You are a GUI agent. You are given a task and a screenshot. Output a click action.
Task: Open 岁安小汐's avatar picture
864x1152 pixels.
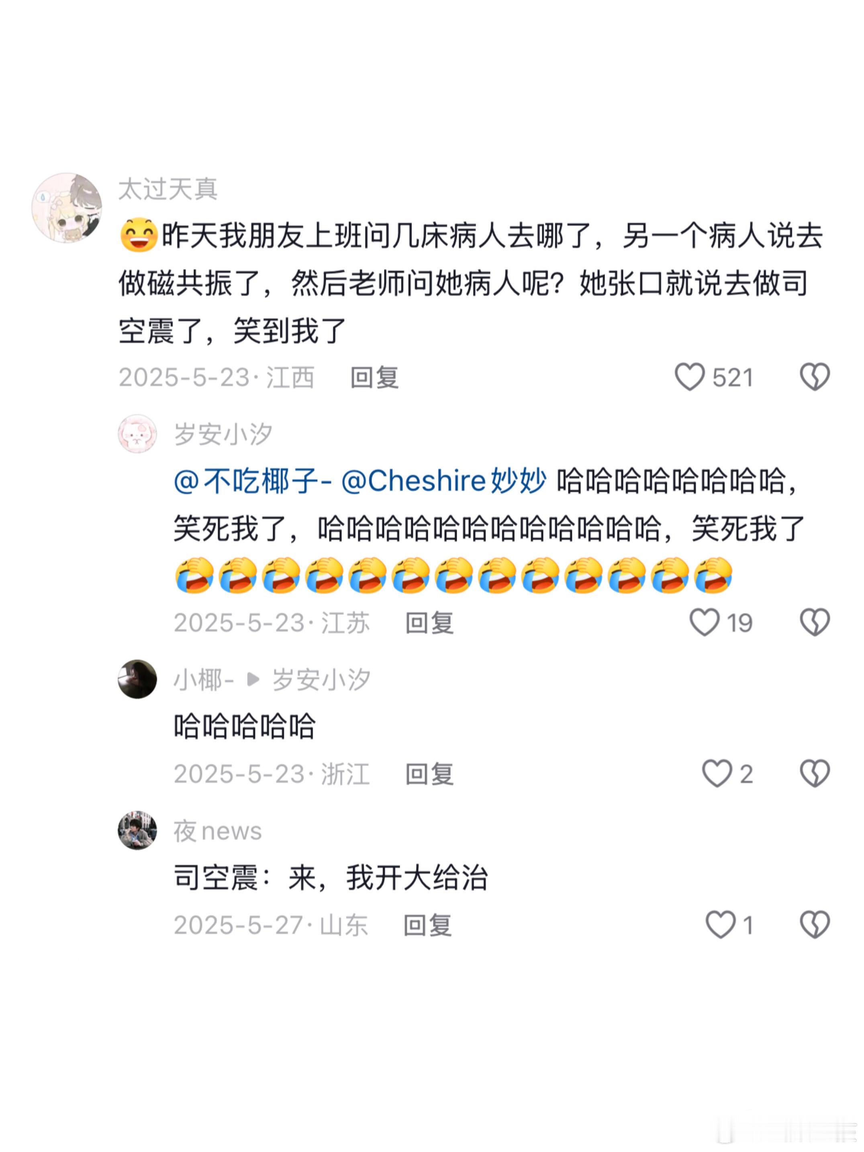coord(137,434)
